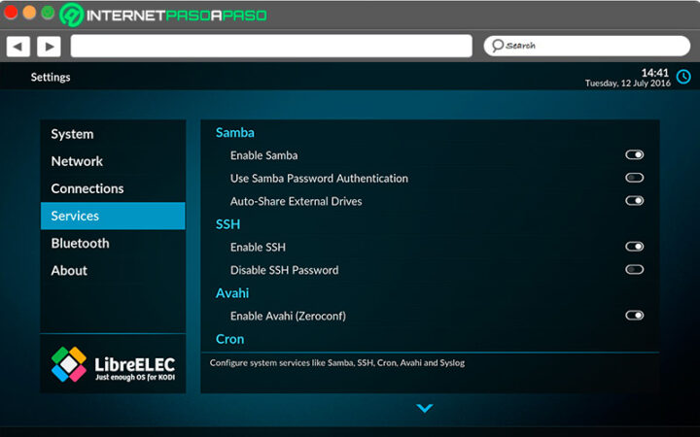
Task: Click the Enable Avahi (Zeroconf) label
Action: point(288,316)
